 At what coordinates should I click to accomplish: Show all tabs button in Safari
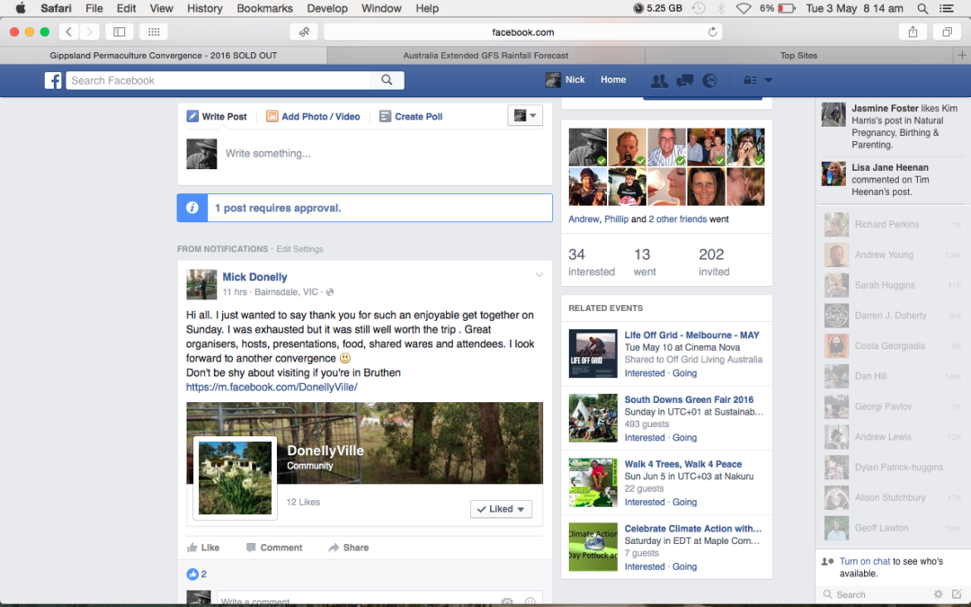(948, 31)
